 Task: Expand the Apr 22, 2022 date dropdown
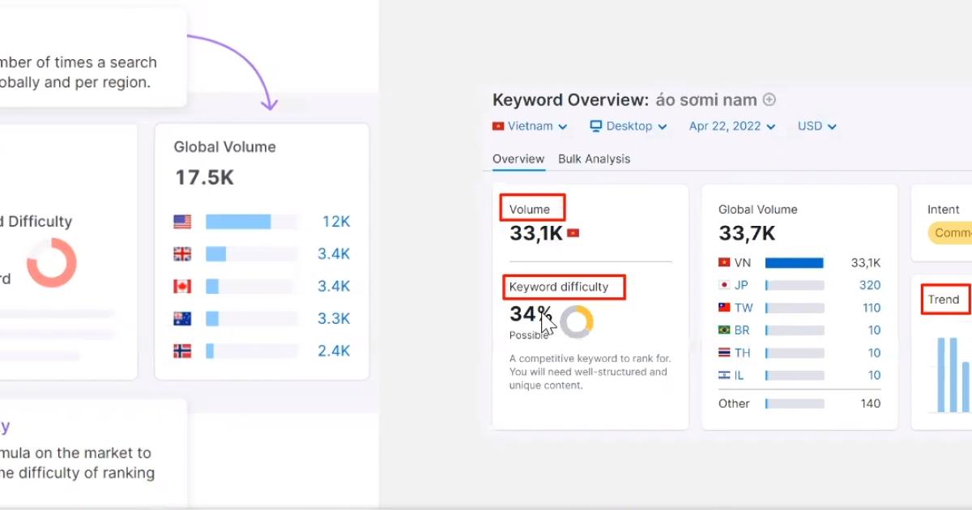pos(732,126)
